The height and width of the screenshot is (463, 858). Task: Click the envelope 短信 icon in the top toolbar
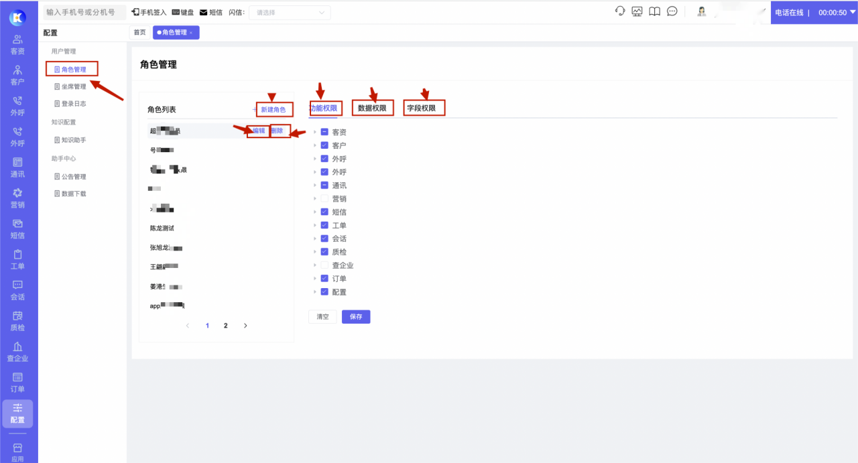[204, 12]
